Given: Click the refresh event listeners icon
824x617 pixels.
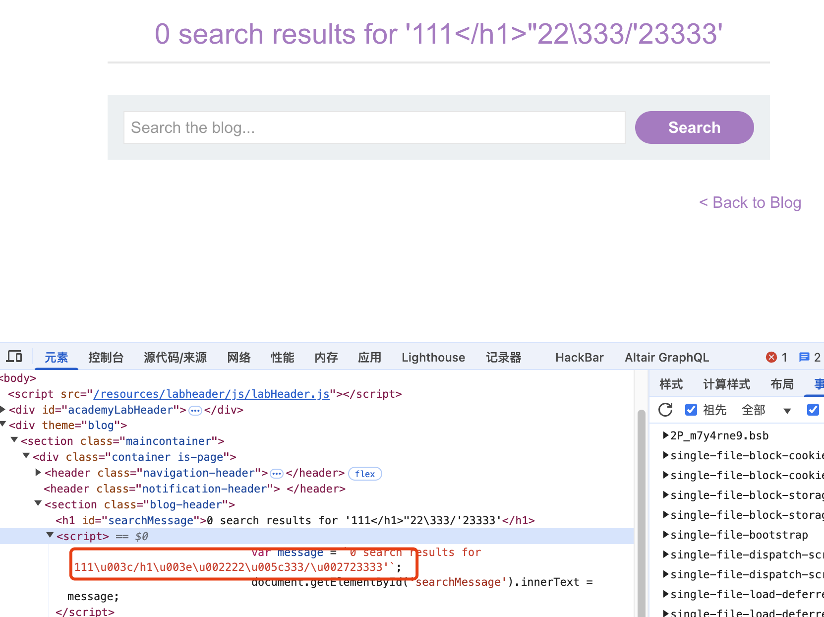Looking at the screenshot, I should point(665,410).
